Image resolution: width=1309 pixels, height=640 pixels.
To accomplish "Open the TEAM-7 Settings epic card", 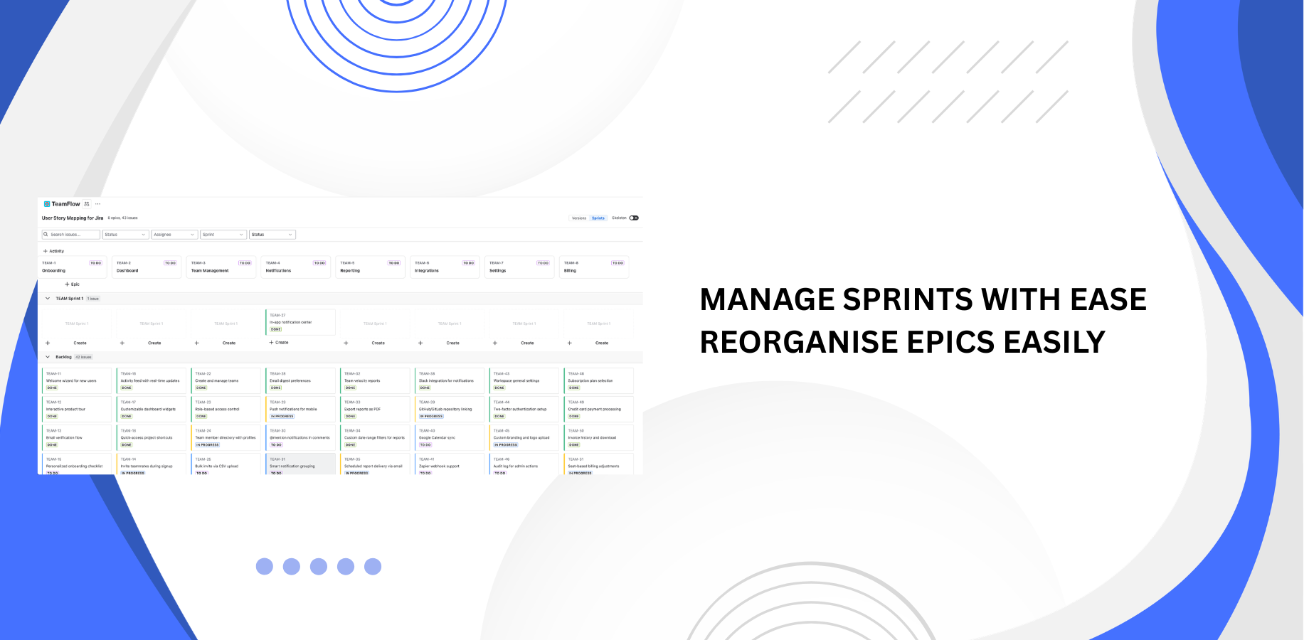I will [520, 267].
